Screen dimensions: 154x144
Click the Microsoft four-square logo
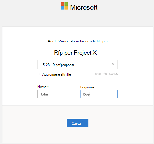click(64, 6)
